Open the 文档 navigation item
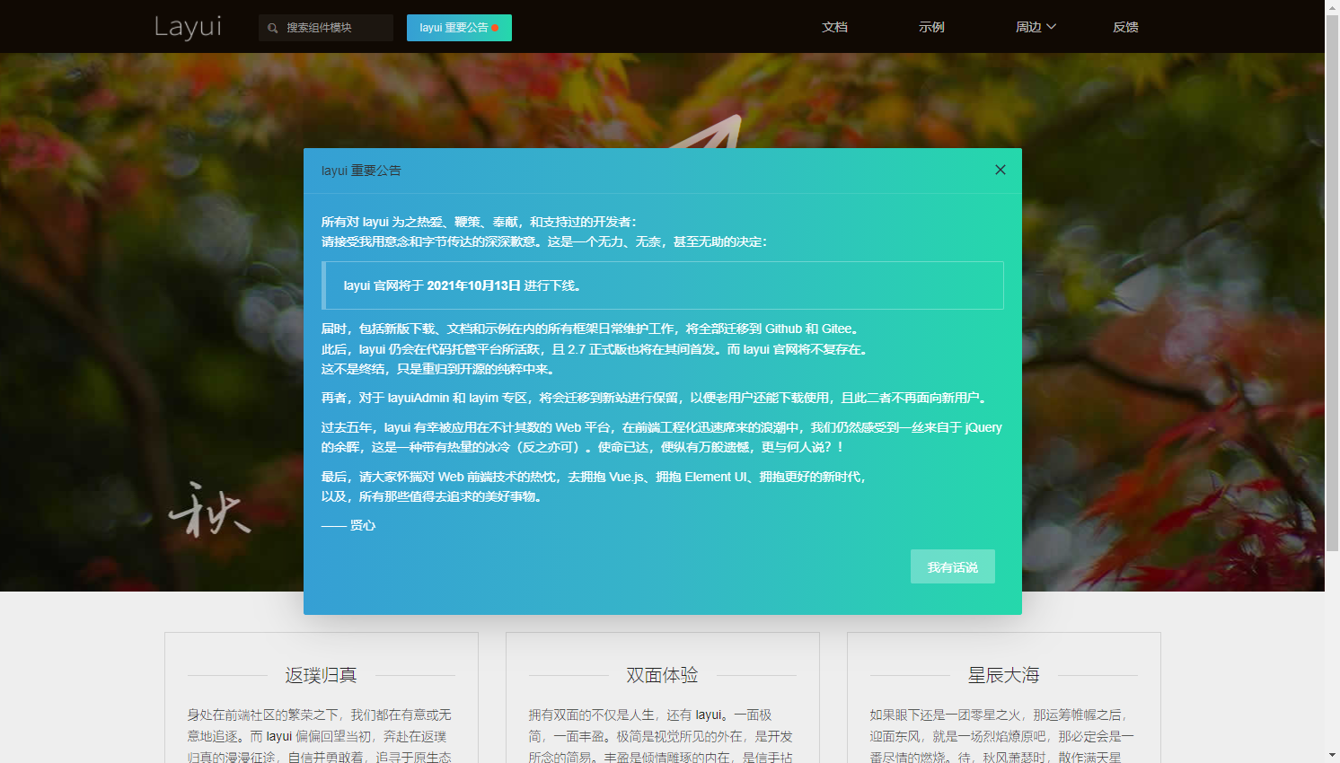The width and height of the screenshot is (1340, 763). (x=834, y=27)
